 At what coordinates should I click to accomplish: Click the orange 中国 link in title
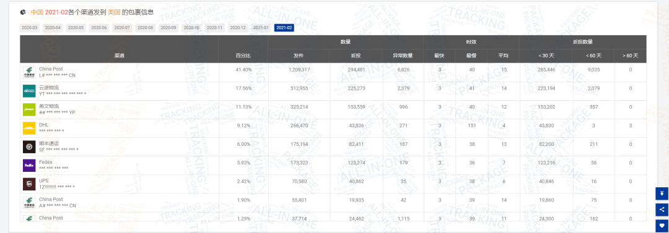coord(37,12)
